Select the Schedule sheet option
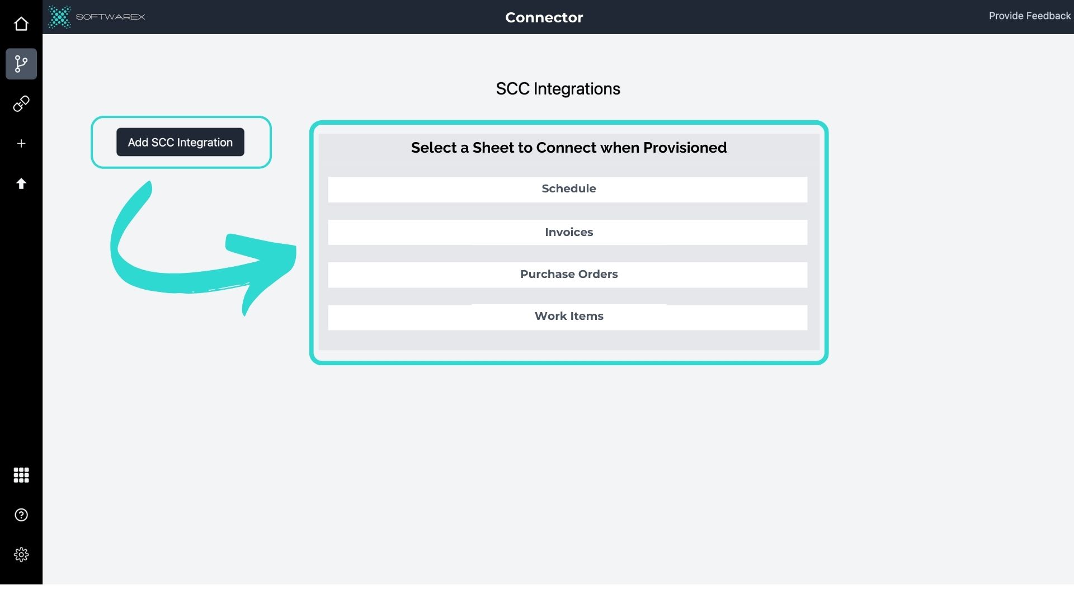1074x604 pixels. [568, 188]
